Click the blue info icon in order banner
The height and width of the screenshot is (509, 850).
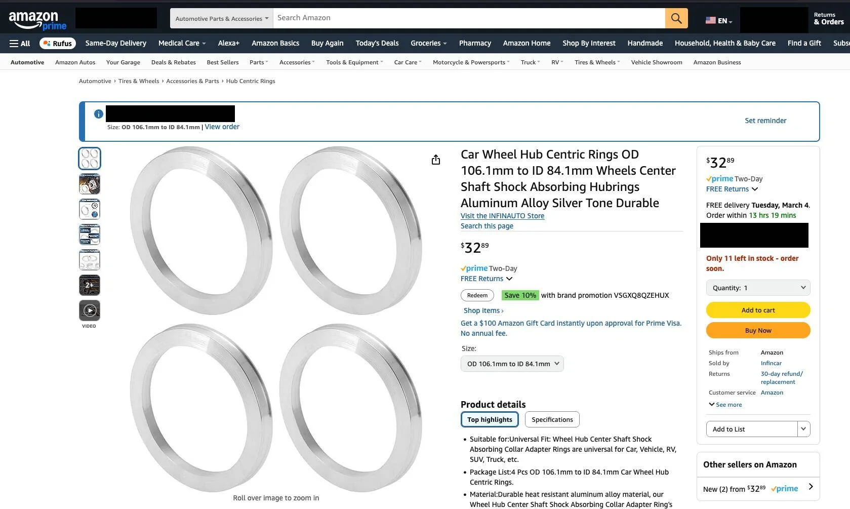click(x=99, y=114)
